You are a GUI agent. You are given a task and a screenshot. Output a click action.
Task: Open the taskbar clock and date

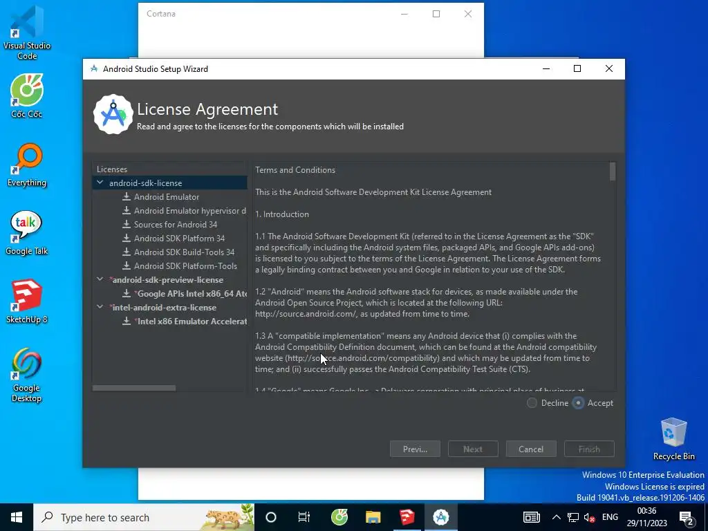pos(646,517)
